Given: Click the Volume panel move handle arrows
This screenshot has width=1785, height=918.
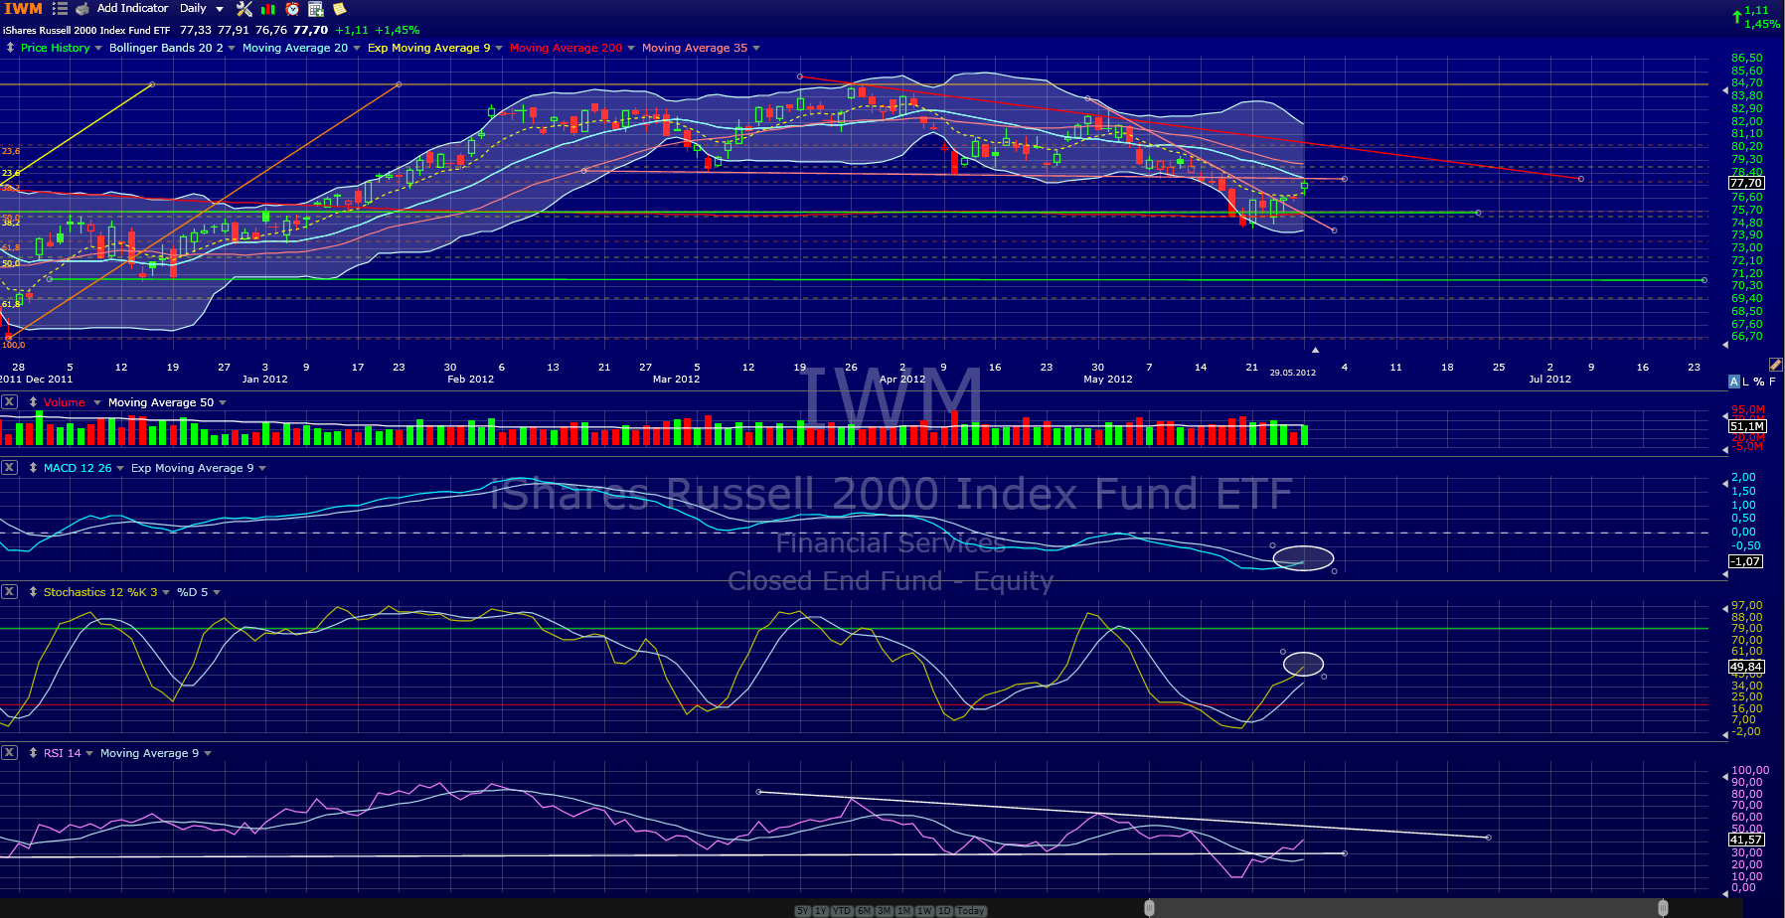Looking at the screenshot, I should pos(33,402).
